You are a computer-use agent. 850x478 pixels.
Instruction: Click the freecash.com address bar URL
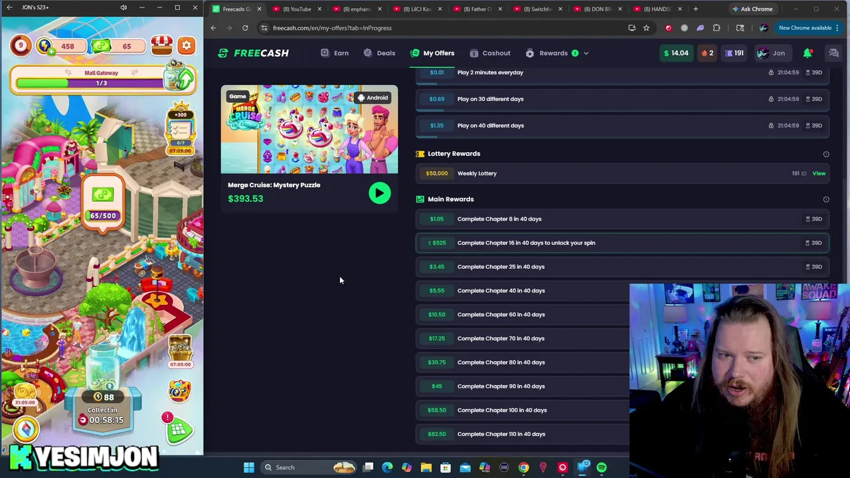point(332,28)
